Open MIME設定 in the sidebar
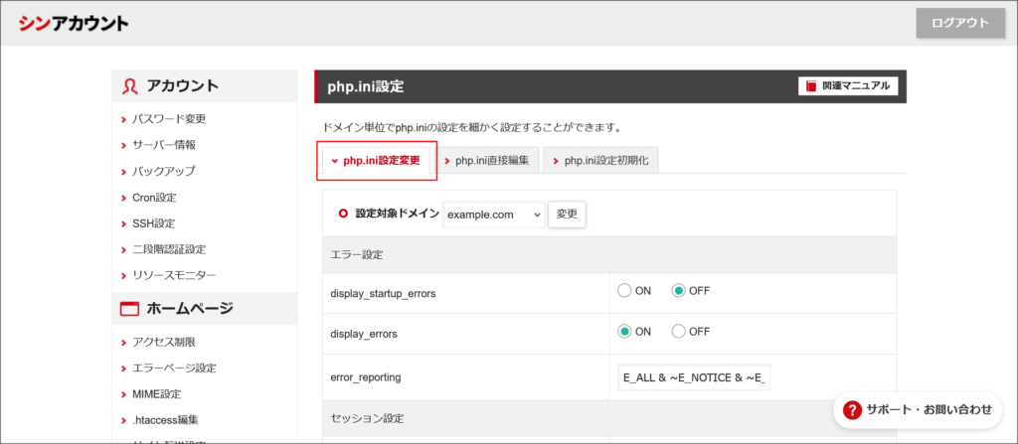This screenshot has height=444, width=1018. click(x=156, y=394)
